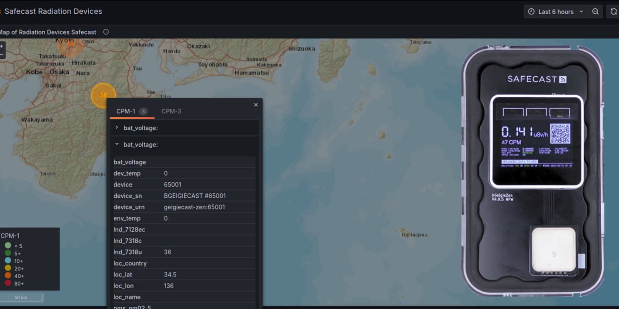The height and width of the screenshot is (309, 619).
Task: Click the loc_lat value 34.5
Action: [170, 274]
